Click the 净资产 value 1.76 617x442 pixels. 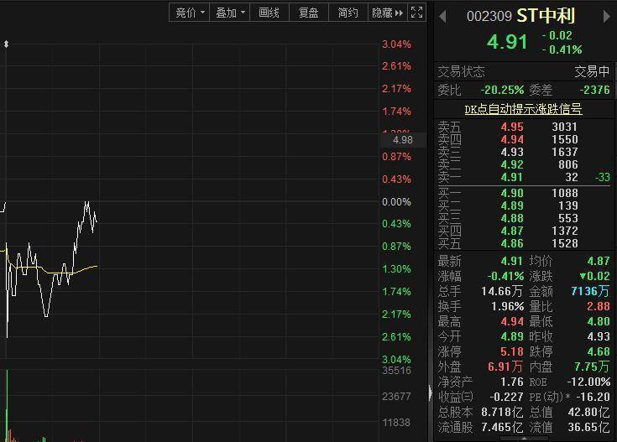(x=512, y=382)
